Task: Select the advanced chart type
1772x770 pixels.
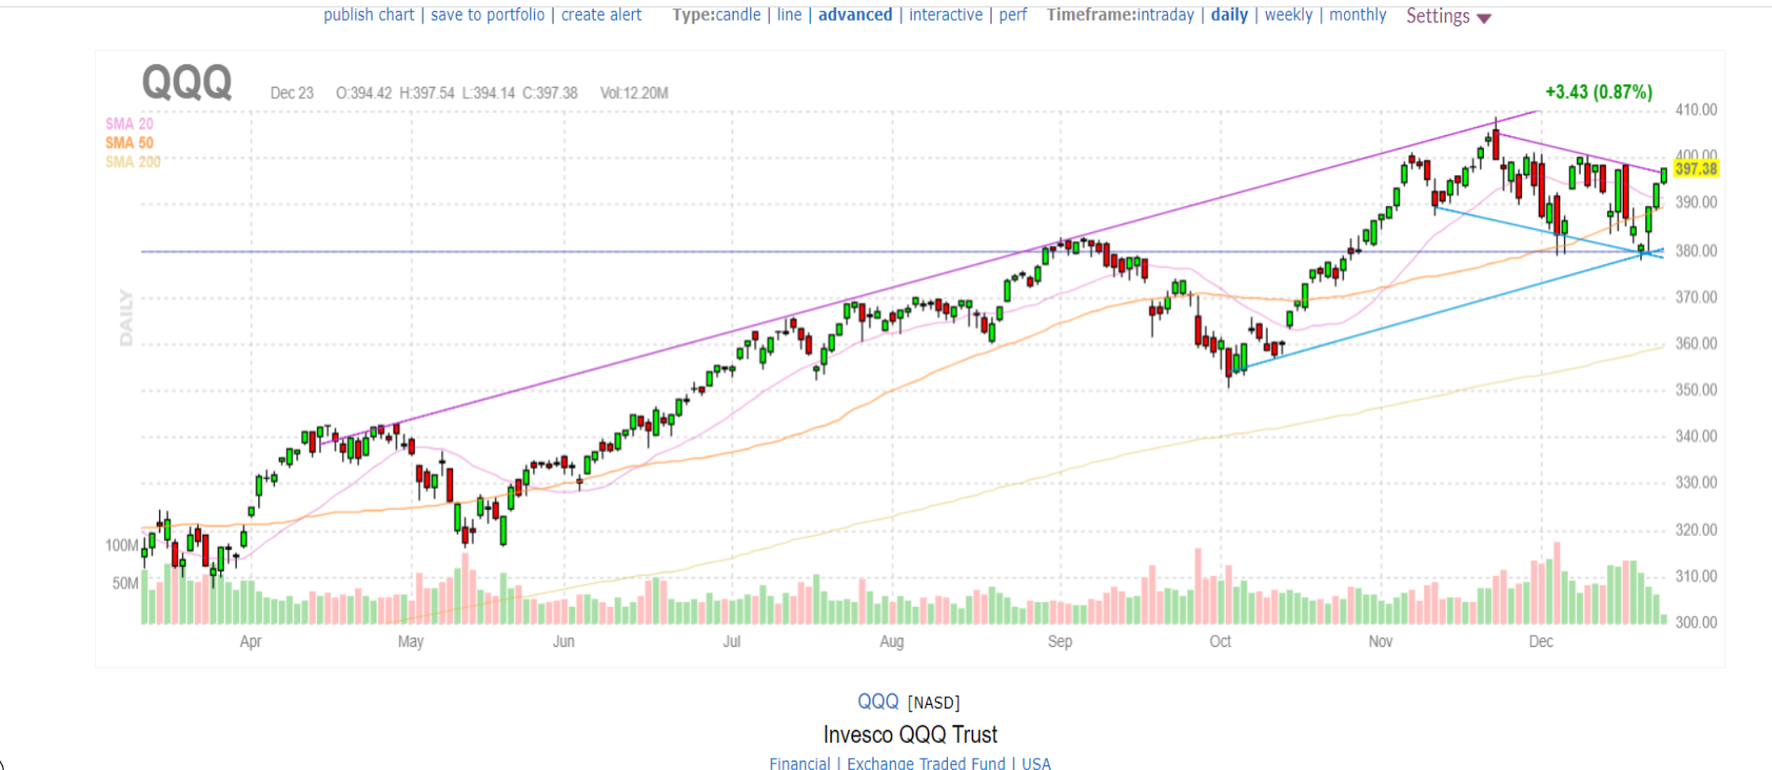Action: tap(856, 15)
